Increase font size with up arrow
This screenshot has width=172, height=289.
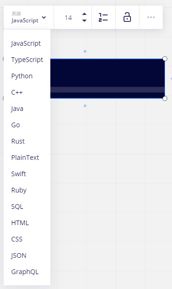(84, 14)
